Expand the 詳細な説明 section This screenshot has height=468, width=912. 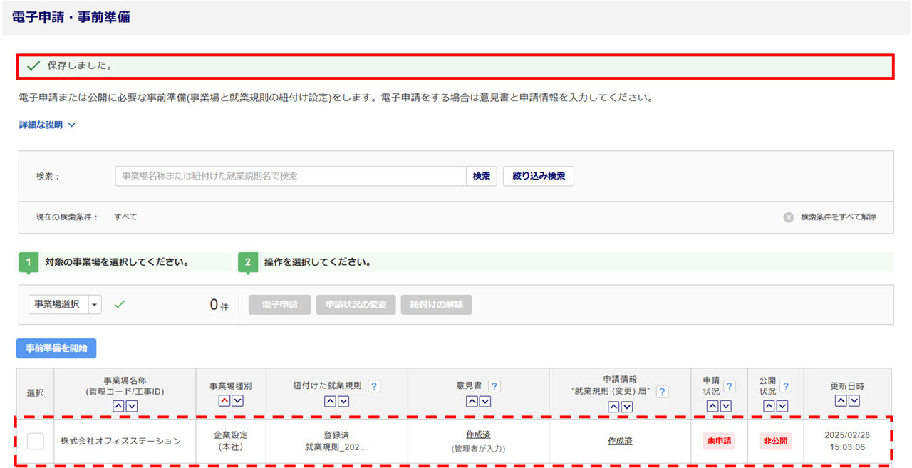coord(47,125)
